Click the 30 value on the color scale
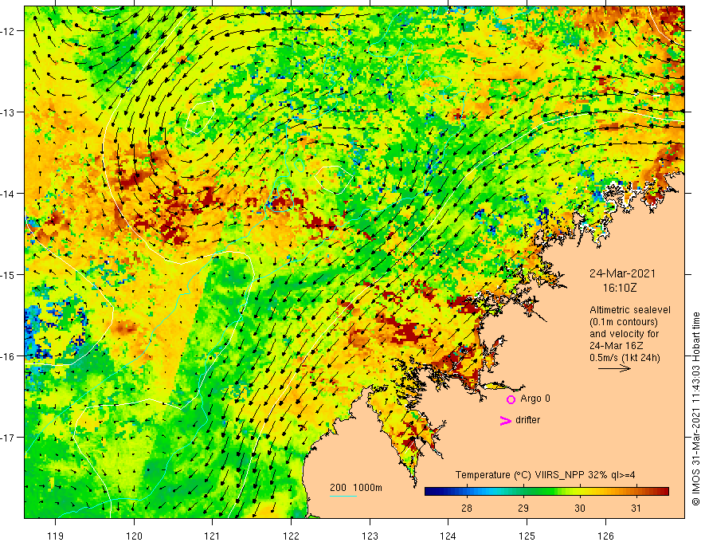The width and height of the screenshot is (701, 542). pos(579,508)
